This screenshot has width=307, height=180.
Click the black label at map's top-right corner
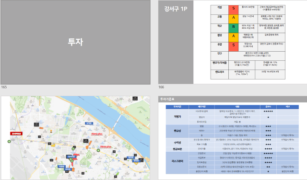click(135, 98)
